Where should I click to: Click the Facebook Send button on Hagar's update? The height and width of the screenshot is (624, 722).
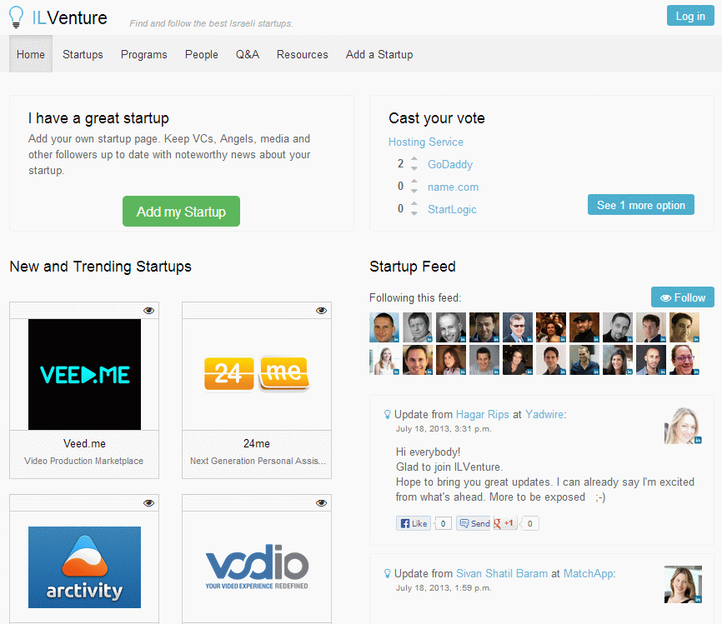474,523
